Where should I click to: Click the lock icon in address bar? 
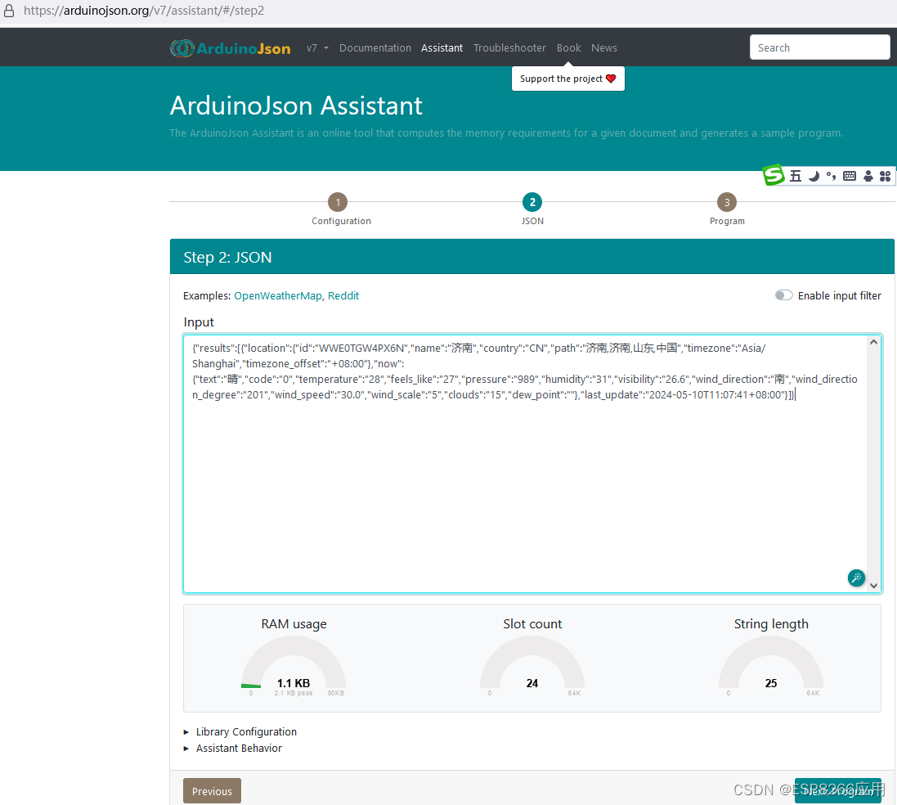click(9, 11)
